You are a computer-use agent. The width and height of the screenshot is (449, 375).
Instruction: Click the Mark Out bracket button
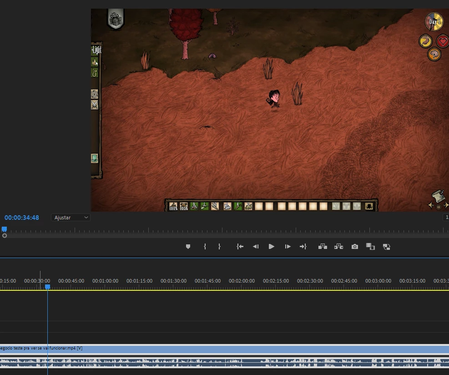tap(219, 247)
